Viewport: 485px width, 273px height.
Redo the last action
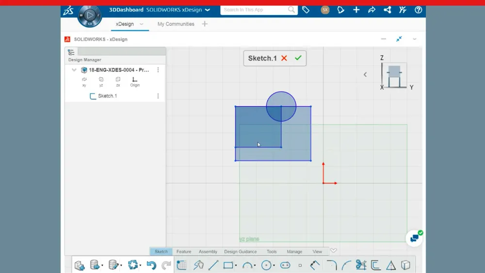[x=166, y=265]
